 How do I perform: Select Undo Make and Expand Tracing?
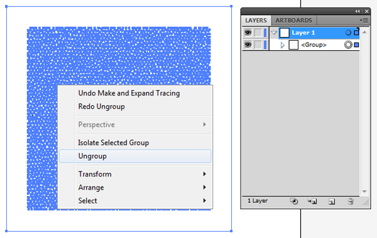coord(129,94)
